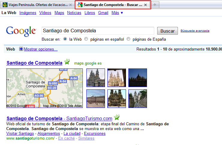Click in the search box containing Santiago de Compostela
The width and height of the screenshot is (222, 145).
[98, 31]
